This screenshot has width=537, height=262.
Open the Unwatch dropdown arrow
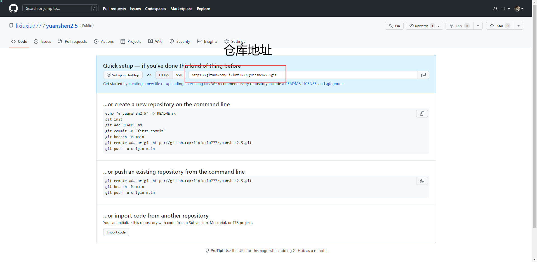(x=438, y=26)
